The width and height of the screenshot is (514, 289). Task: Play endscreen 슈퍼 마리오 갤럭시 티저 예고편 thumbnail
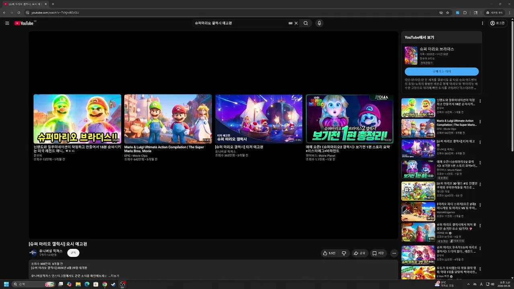[x=259, y=119]
